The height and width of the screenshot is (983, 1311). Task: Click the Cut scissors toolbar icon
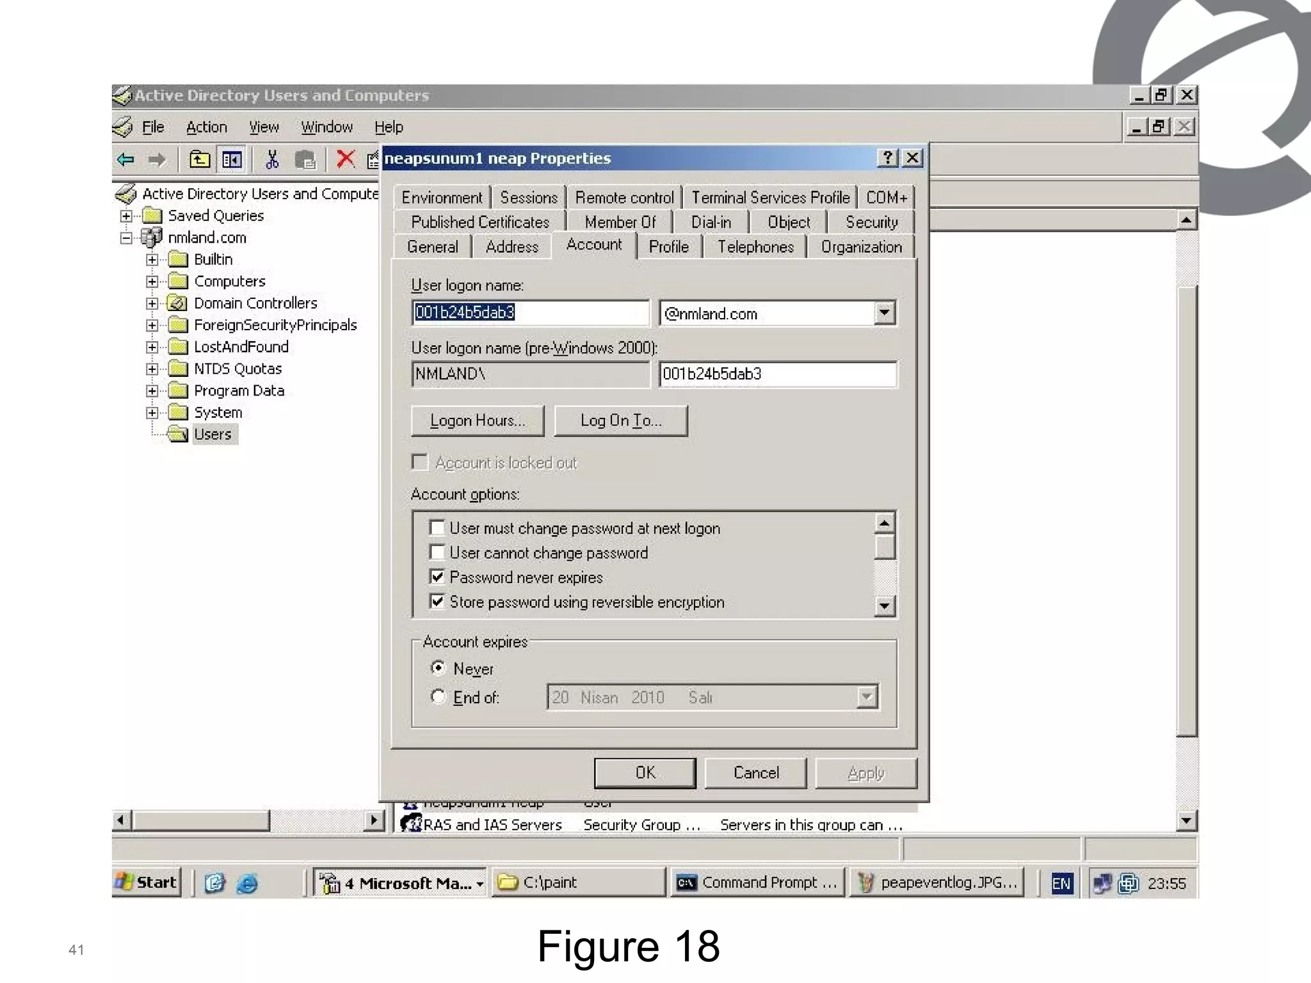272,159
